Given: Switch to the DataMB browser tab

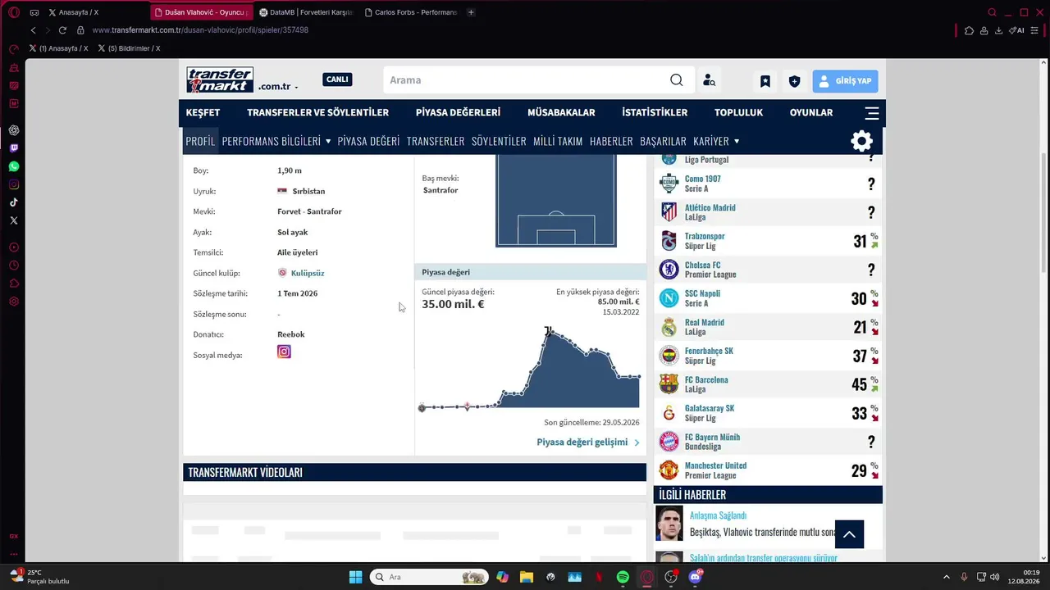Looking at the screenshot, I should [x=306, y=12].
